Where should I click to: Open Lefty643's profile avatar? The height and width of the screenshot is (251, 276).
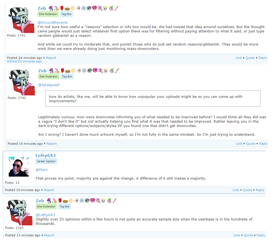coord(19,167)
